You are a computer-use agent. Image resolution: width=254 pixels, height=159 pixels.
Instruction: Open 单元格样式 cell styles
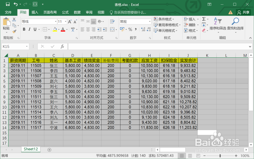pos(165,31)
